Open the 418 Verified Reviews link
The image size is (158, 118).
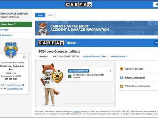(x=13, y=85)
